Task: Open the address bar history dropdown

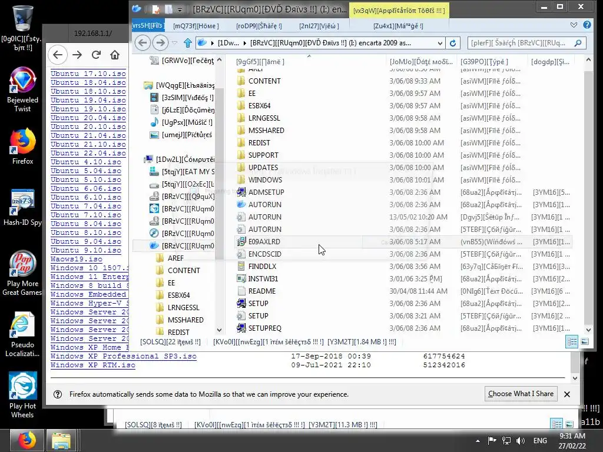Action: click(440, 44)
